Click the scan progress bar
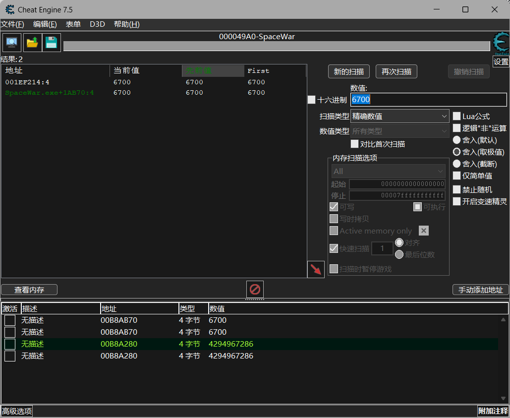The image size is (510, 418). 277,46
